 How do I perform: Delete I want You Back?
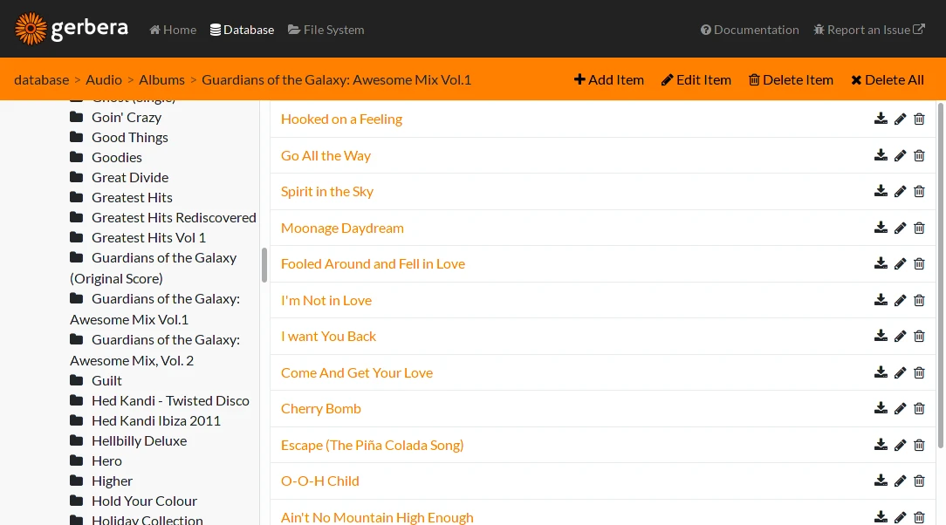click(919, 336)
